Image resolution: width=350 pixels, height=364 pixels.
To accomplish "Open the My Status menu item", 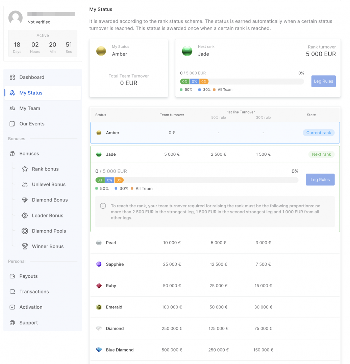I will tap(31, 93).
